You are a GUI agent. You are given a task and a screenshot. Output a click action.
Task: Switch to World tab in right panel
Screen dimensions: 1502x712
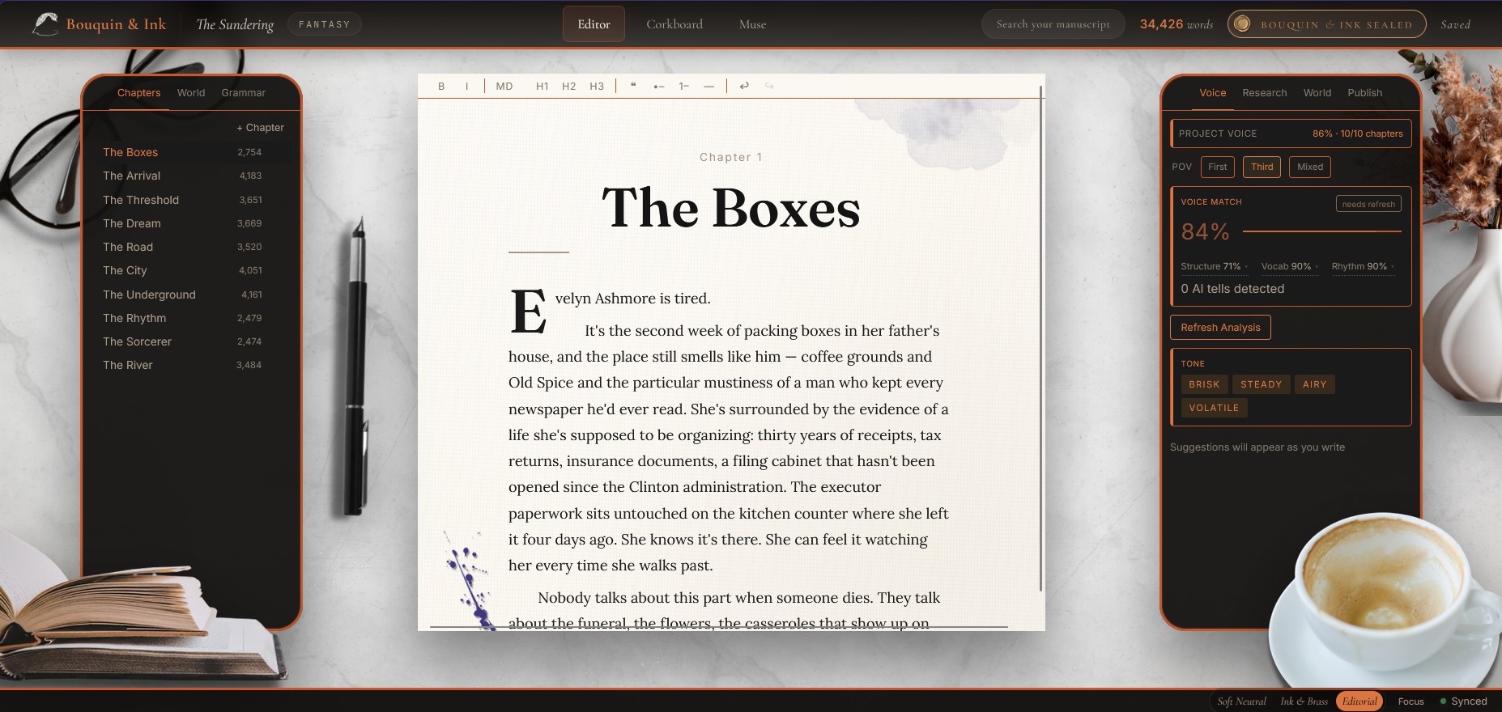tap(1317, 93)
